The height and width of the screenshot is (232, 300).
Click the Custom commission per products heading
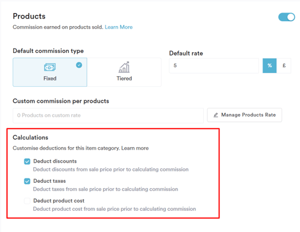[x=61, y=101]
